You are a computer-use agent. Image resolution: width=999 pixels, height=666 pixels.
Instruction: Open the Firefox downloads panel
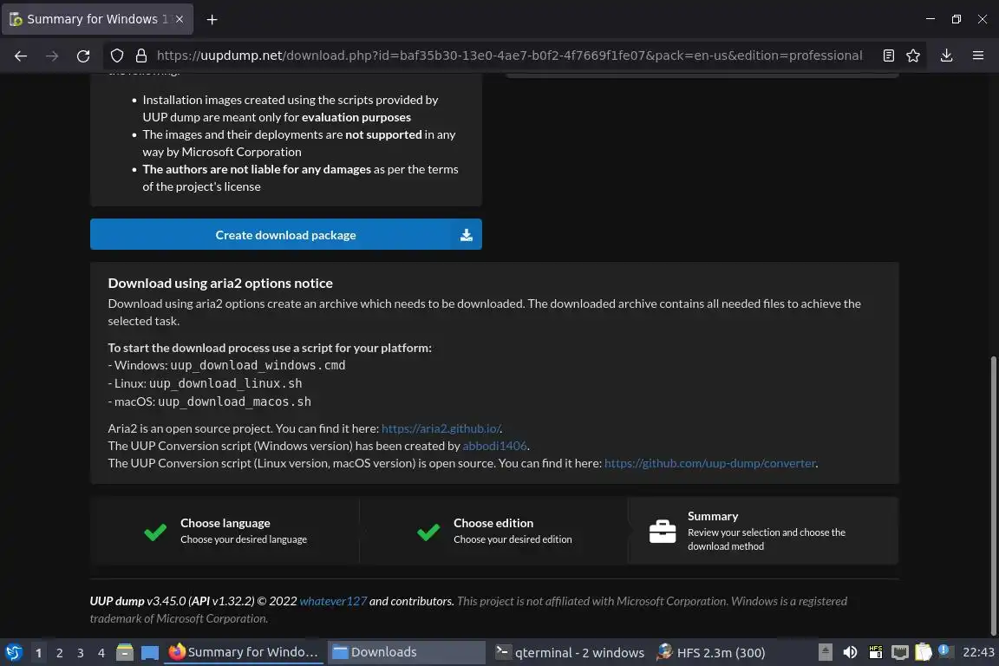click(947, 55)
